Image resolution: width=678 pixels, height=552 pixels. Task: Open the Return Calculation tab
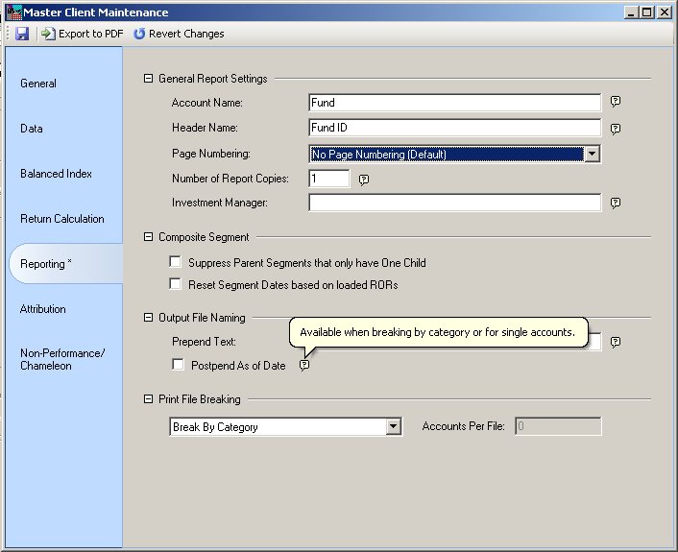62,219
